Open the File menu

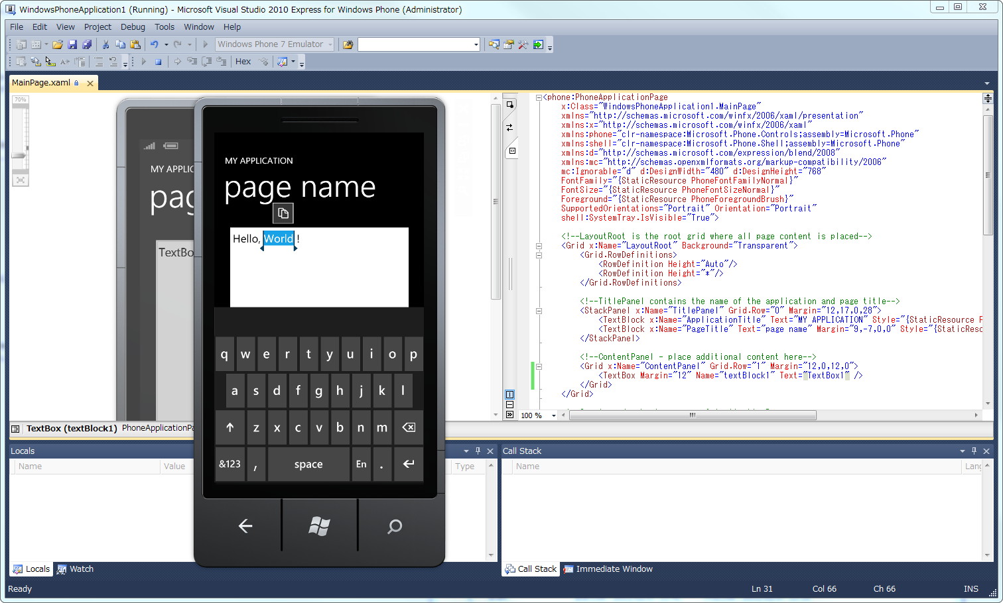(17, 27)
